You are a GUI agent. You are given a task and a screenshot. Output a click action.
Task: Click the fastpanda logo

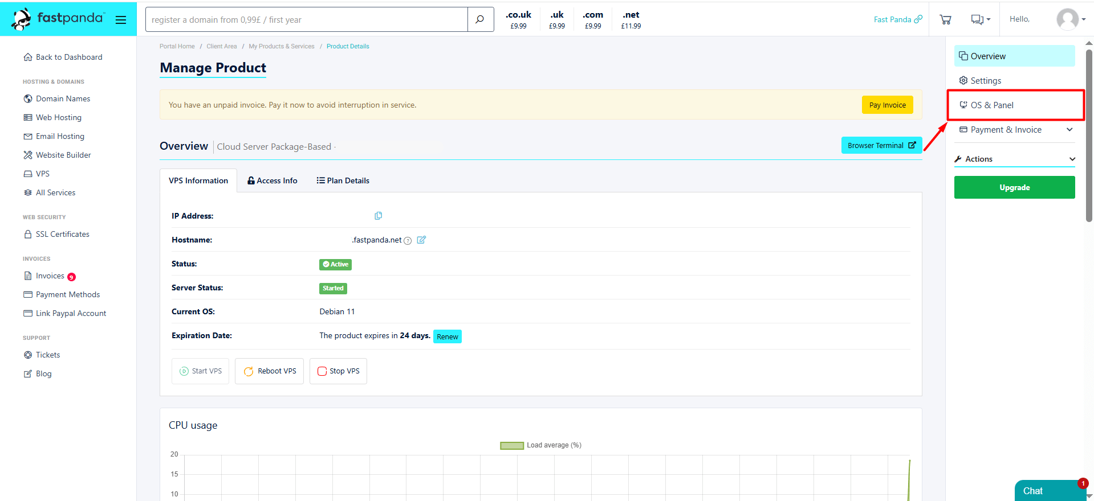click(58, 19)
